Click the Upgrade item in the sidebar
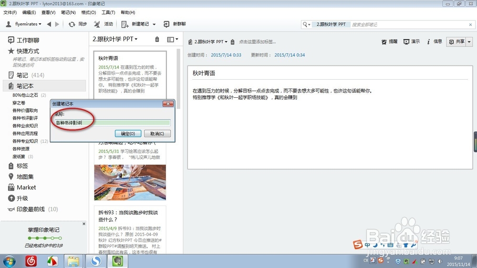Screen dimensions: 477x268 [18, 198]
